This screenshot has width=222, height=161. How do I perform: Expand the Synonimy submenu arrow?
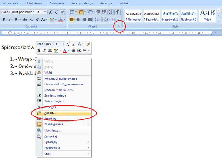click(x=88, y=142)
